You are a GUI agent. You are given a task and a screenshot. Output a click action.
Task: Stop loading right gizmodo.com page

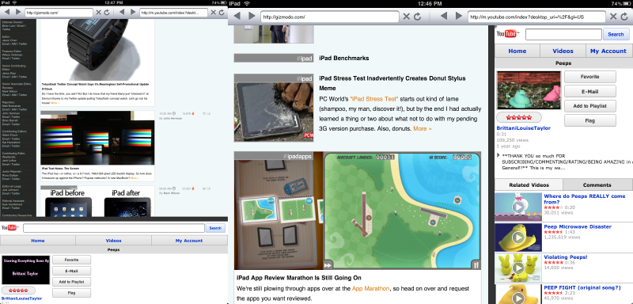407,17
